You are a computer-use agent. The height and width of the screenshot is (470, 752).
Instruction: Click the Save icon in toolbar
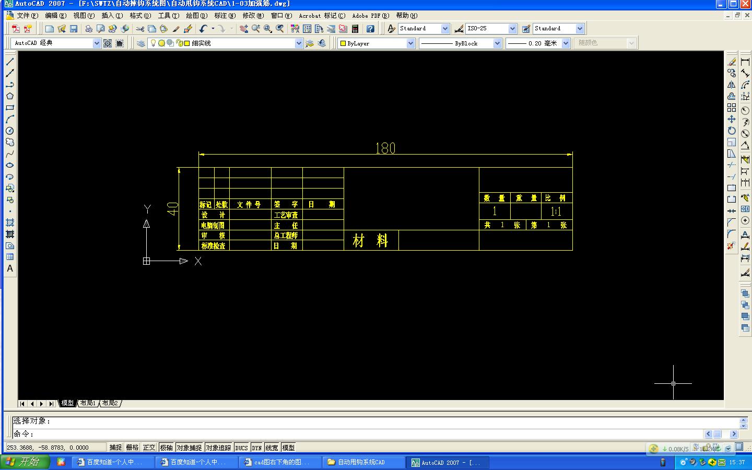click(x=74, y=29)
